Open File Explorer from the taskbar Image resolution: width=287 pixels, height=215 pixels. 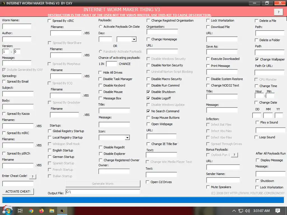[52, 211]
